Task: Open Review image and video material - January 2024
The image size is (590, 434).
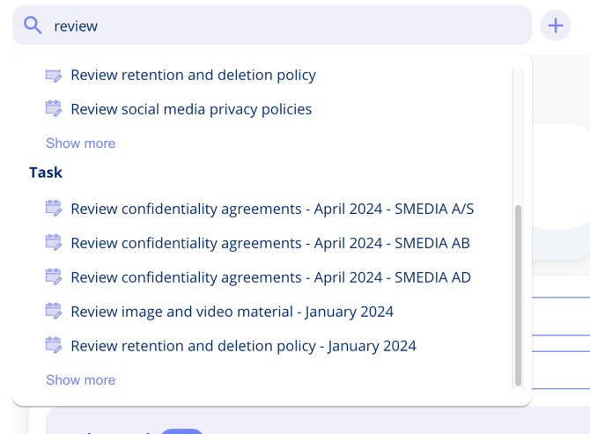Action: click(232, 312)
